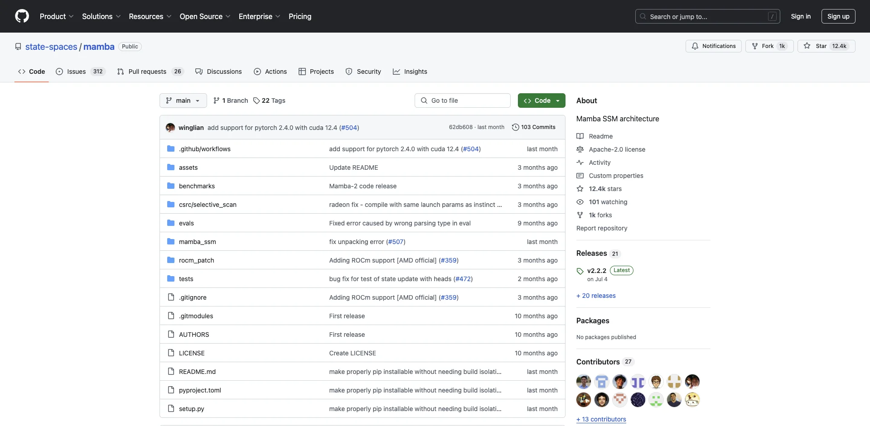Screen dimensions: 870x426
Task: Focus the Go to file field
Action: click(x=463, y=101)
